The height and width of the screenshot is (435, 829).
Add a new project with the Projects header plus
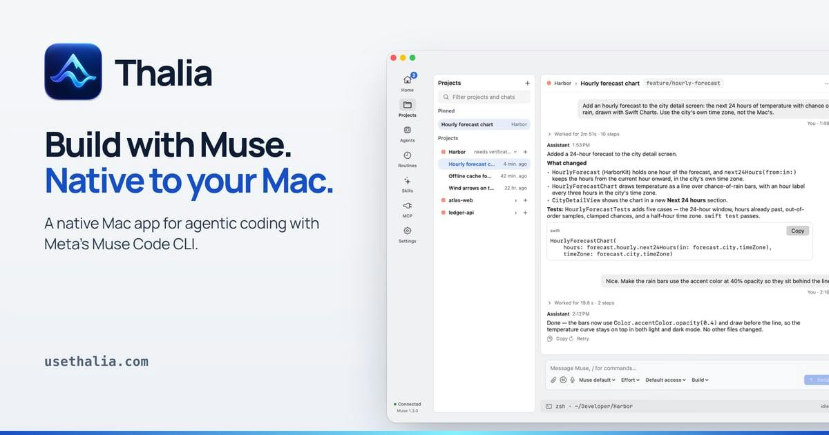(527, 83)
